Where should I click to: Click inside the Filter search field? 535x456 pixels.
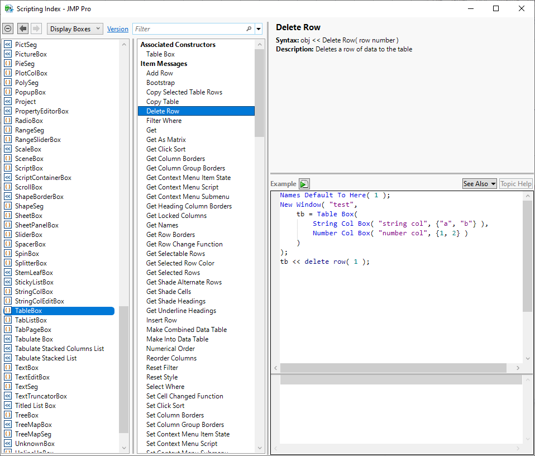tap(190, 29)
